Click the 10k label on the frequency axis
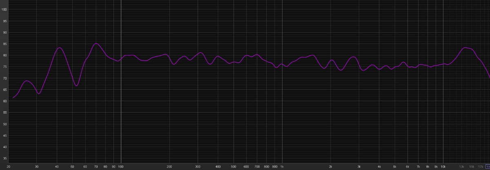The height and width of the screenshot is (170, 490). [443, 167]
